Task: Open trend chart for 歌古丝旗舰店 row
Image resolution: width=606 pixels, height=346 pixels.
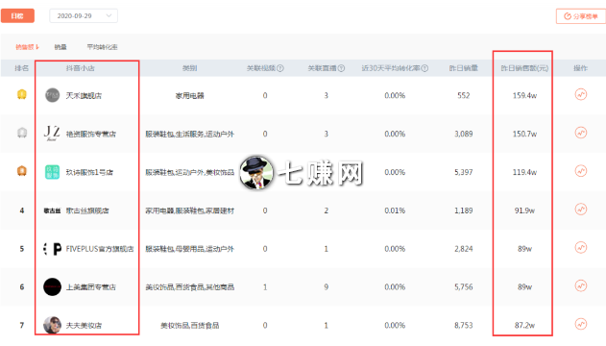Action: [x=580, y=210]
